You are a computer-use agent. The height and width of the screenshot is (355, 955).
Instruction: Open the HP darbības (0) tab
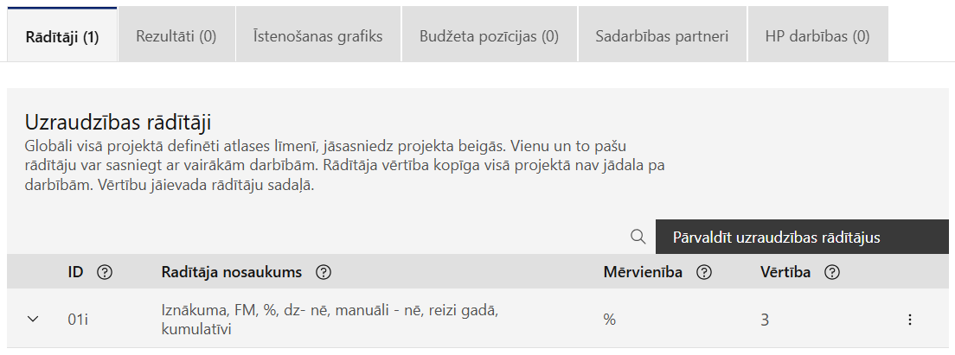click(x=817, y=36)
